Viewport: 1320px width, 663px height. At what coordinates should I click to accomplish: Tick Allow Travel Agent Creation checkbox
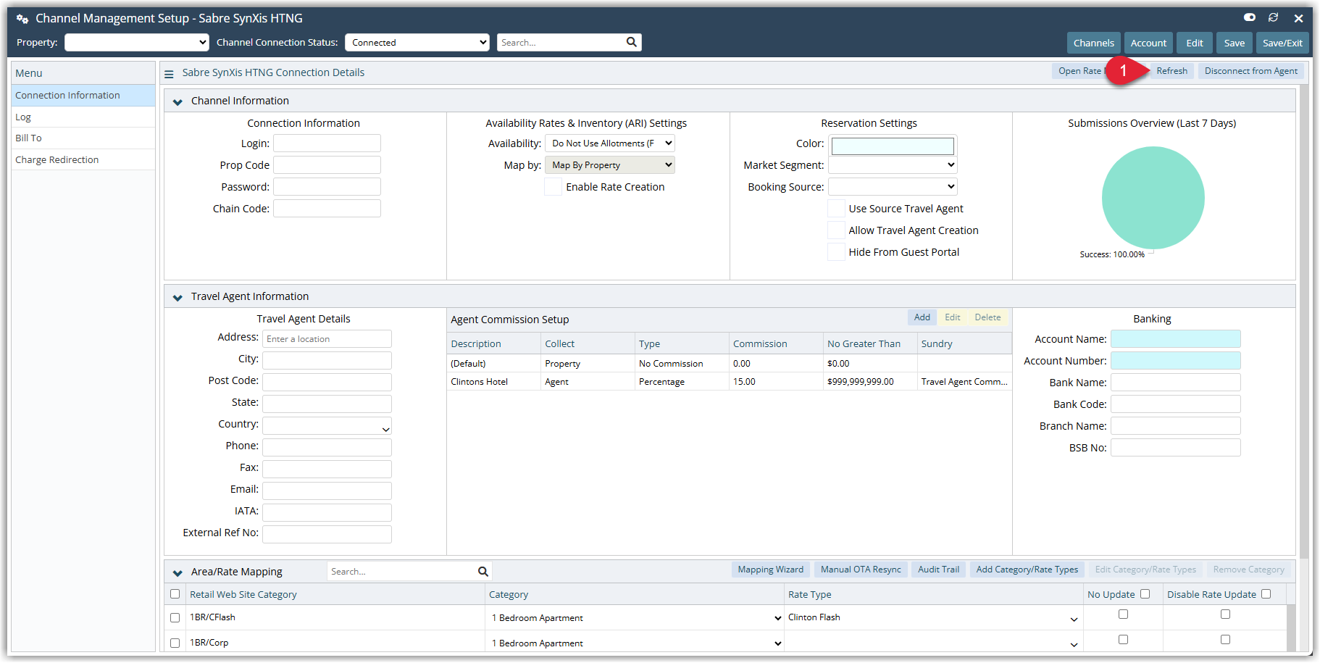836,230
